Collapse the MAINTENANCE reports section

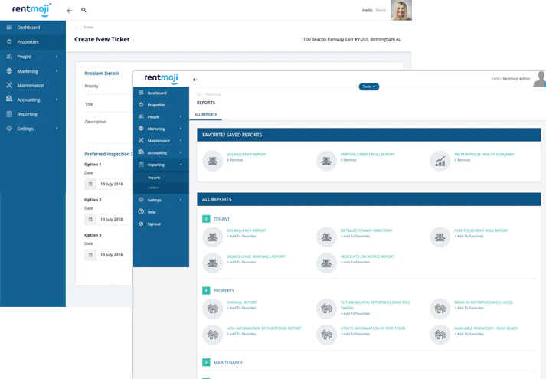[x=206, y=362]
